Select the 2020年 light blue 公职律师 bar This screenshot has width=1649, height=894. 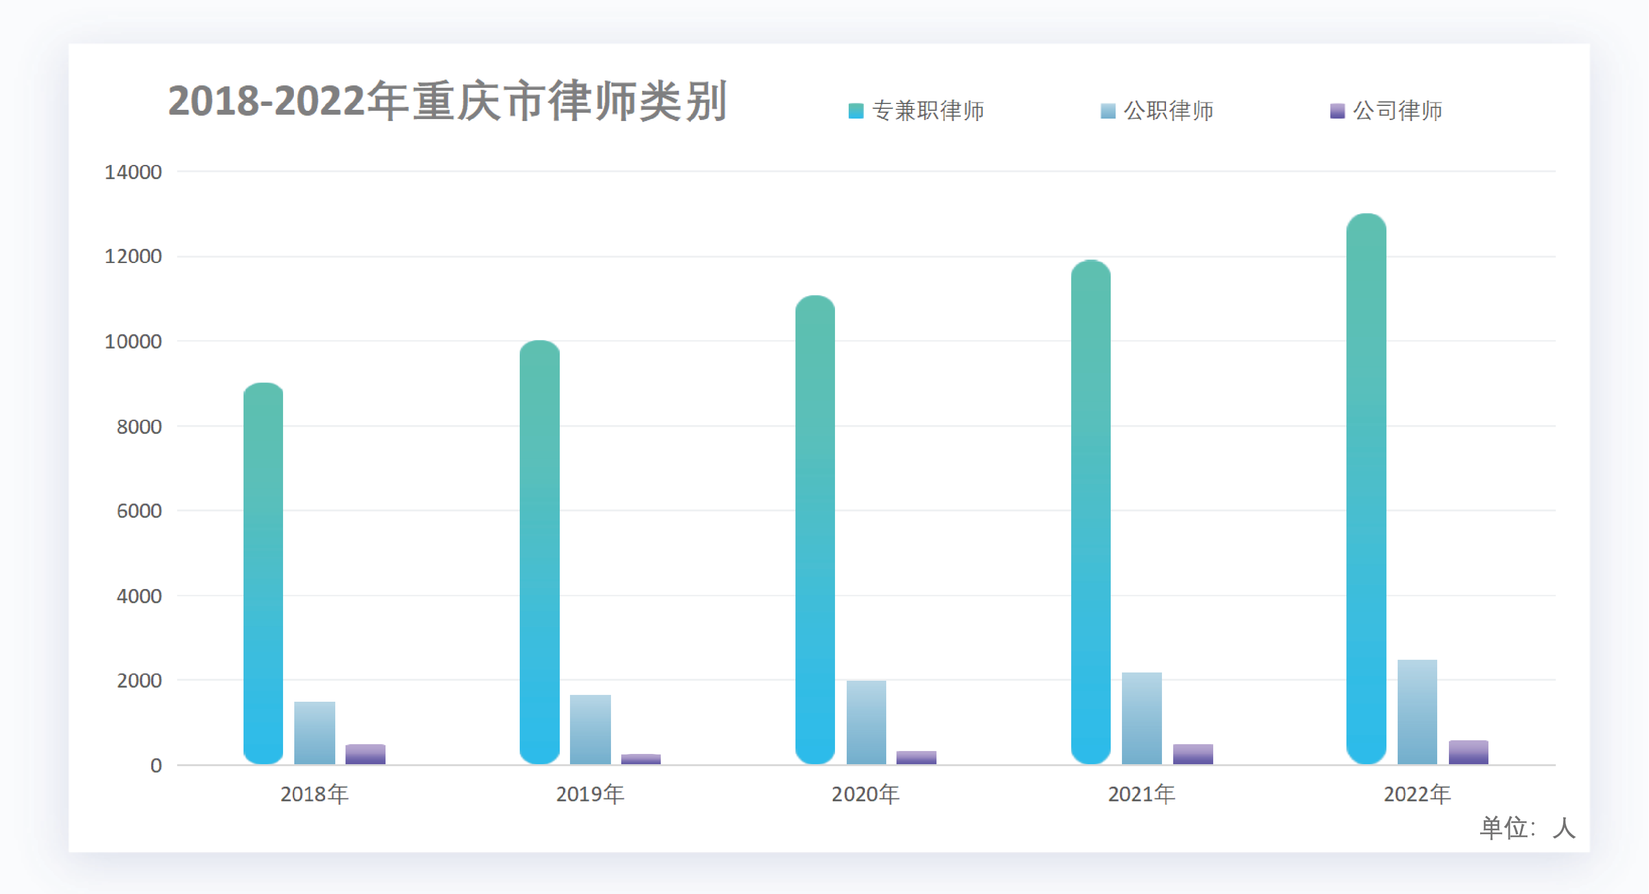pos(866,723)
